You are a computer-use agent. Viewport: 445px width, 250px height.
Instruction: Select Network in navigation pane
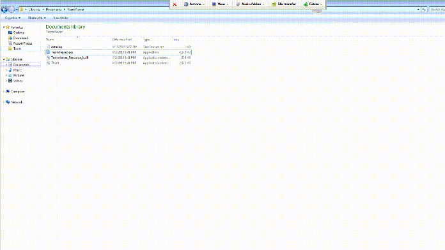pyautogui.click(x=16, y=102)
